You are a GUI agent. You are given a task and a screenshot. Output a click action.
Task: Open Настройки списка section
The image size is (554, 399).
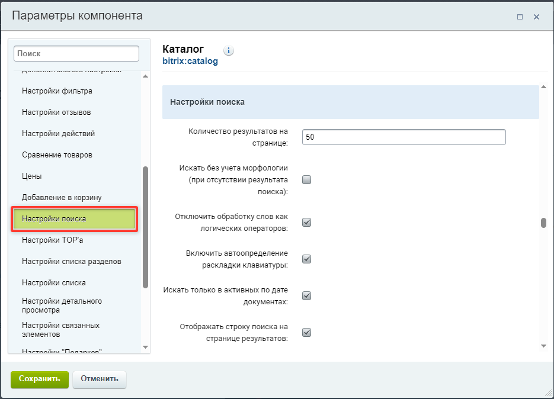54,283
